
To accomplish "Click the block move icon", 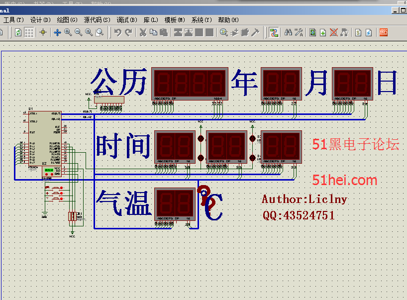I will (189, 33).
